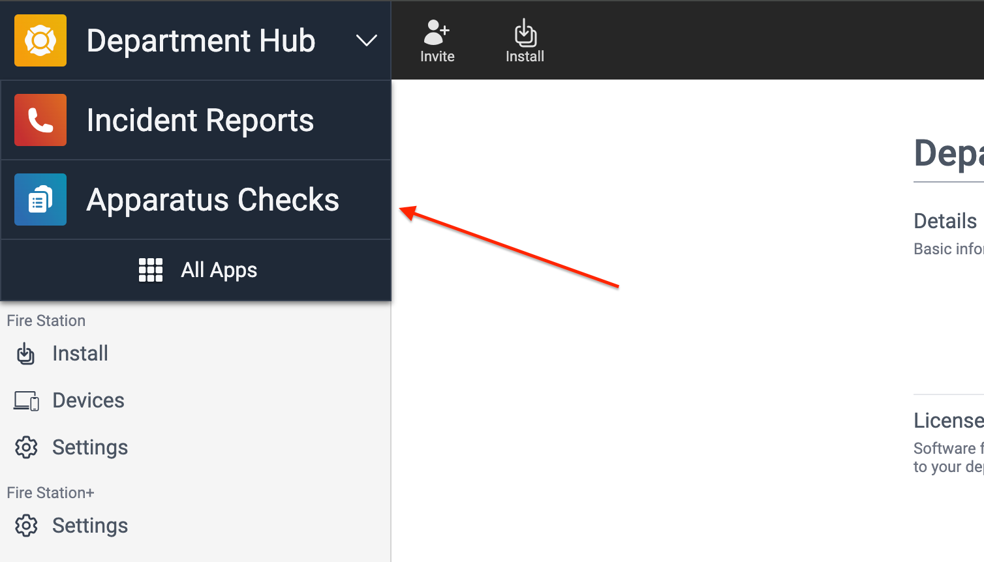
Task: Click the Details section heading
Action: pos(946,221)
